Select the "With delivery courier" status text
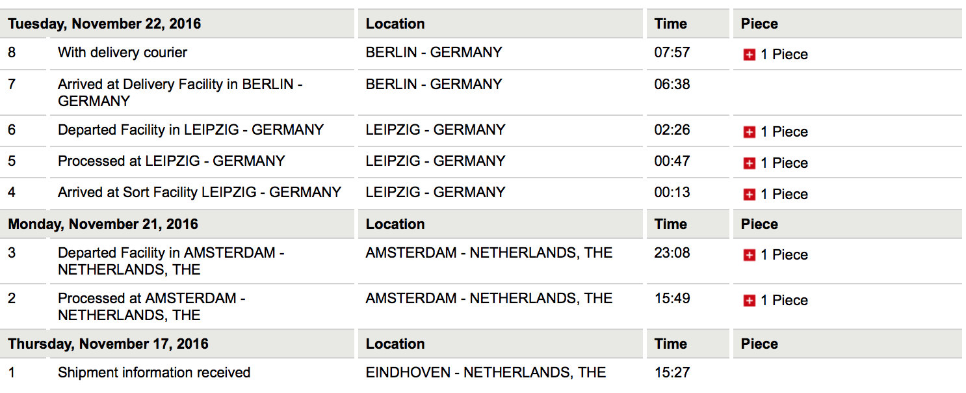This screenshot has height=393, width=966. 122,53
